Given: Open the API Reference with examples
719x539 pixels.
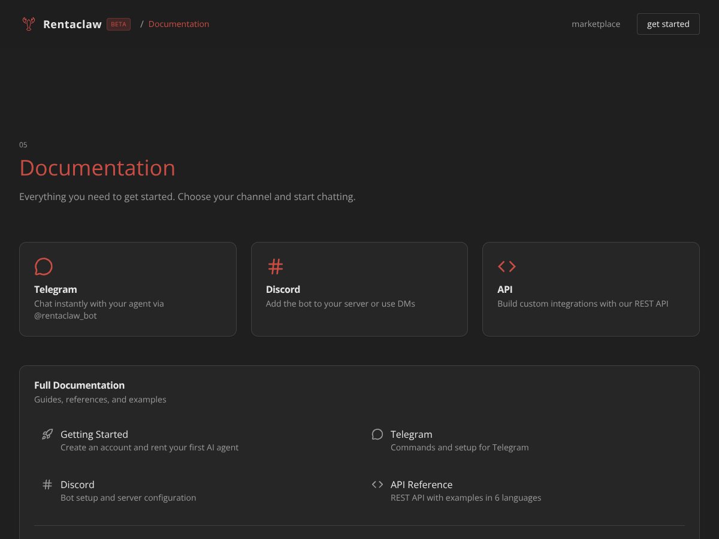Looking at the screenshot, I should [422, 485].
